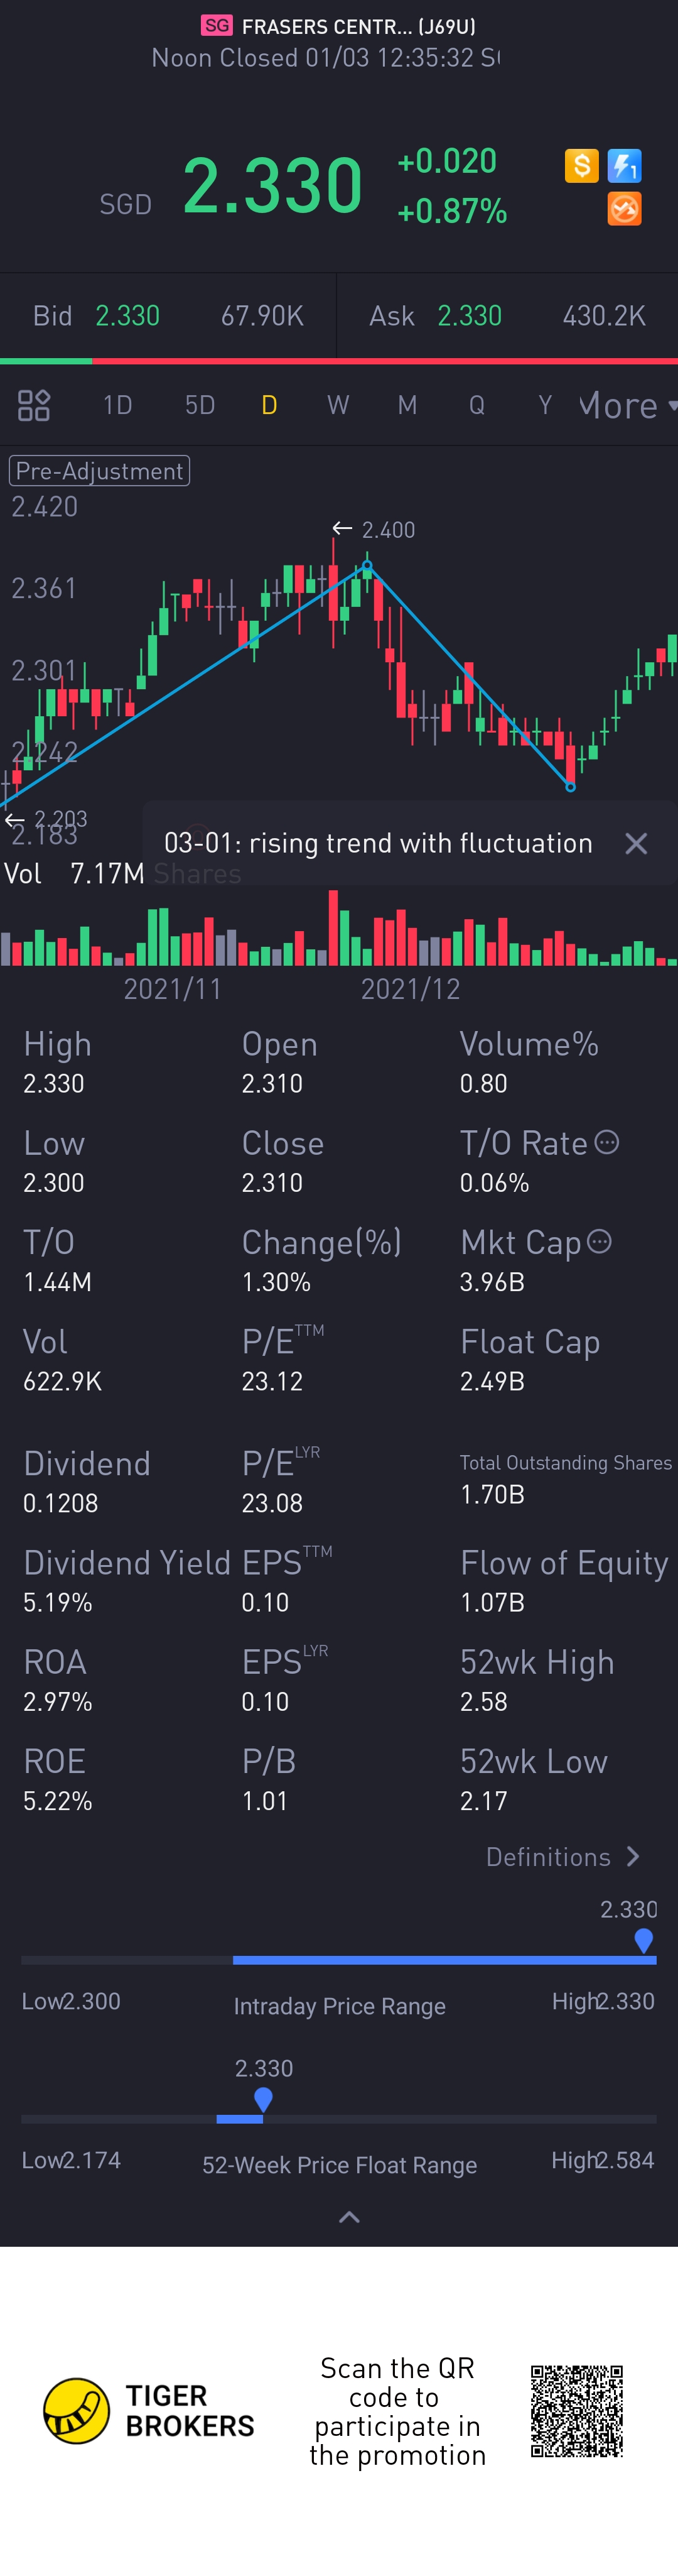Toggle the Pre-Adjustment chart setting

(x=100, y=471)
